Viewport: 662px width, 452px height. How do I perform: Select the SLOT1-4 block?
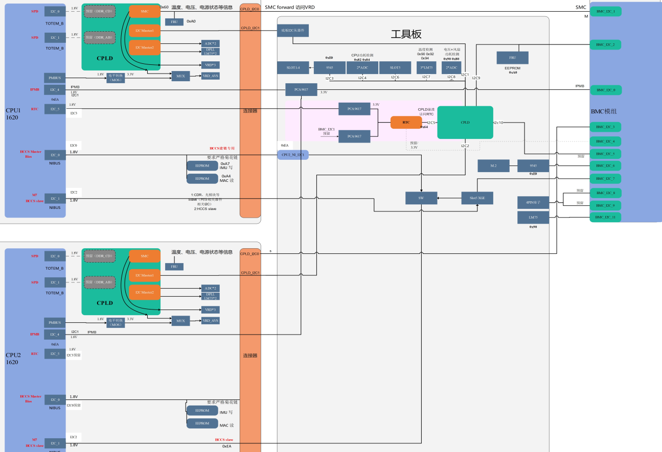click(x=292, y=67)
